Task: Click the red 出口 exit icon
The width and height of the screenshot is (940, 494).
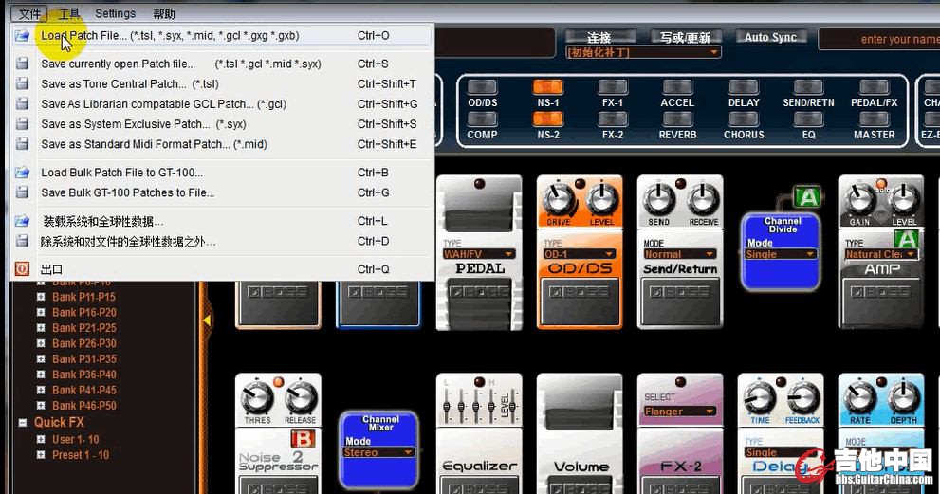Action: coord(22,269)
